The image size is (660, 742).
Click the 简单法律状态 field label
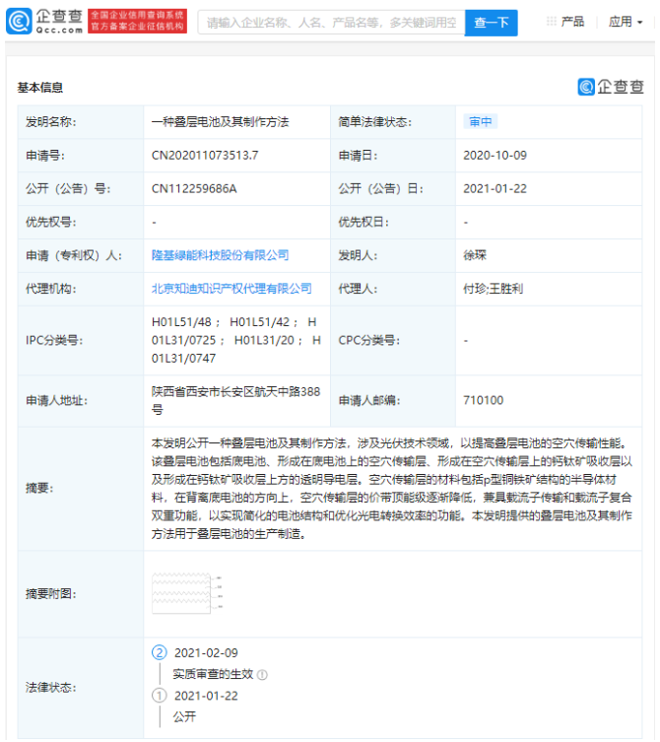click(x=375, y=122)
